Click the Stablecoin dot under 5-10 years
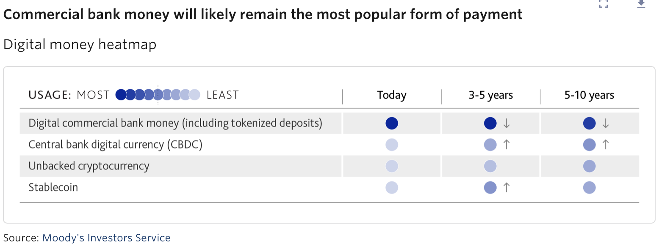670x249 pixels. [589, 188]
